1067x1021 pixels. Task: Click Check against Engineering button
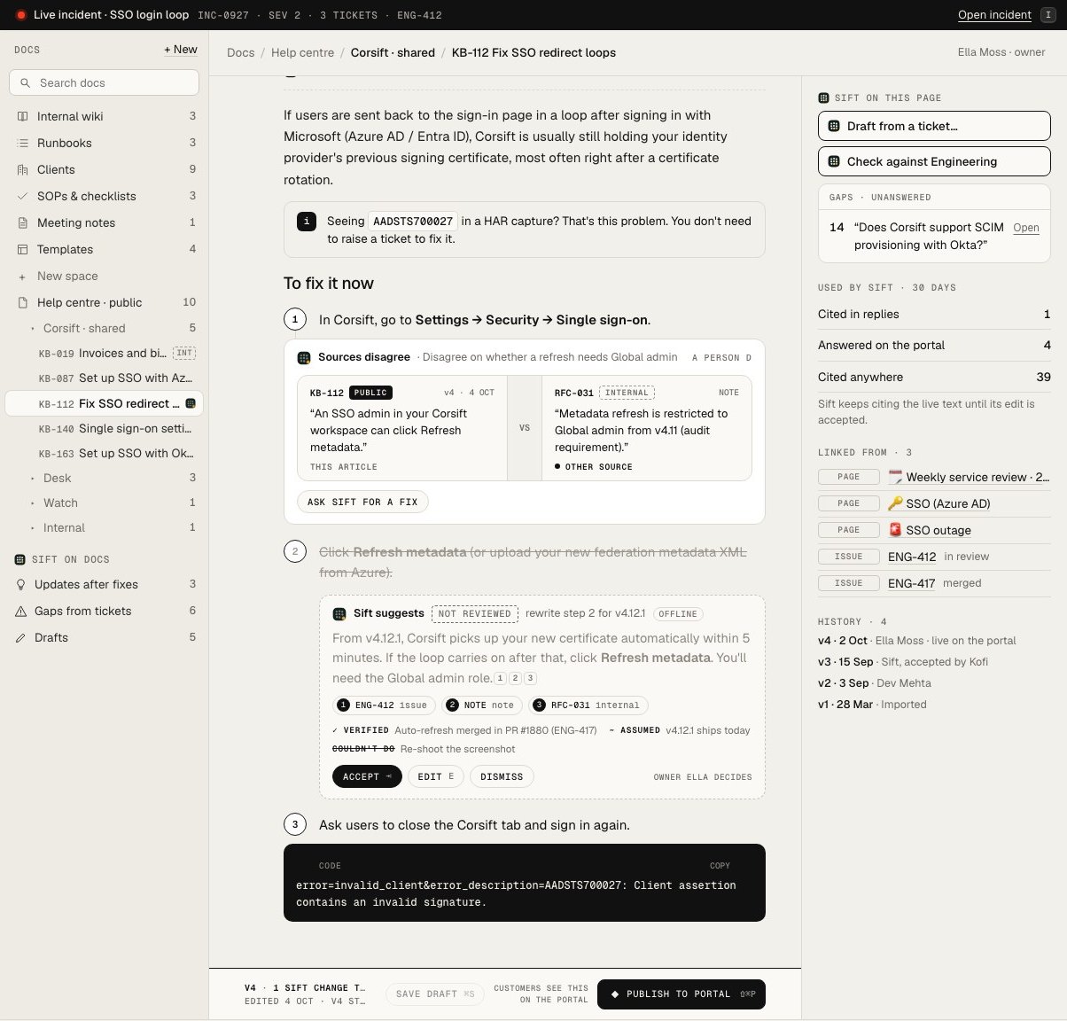(934, 161)
